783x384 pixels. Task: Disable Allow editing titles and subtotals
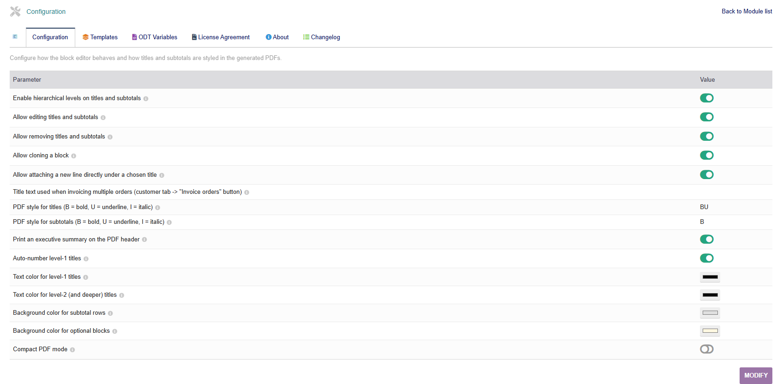tap(707, 117)
